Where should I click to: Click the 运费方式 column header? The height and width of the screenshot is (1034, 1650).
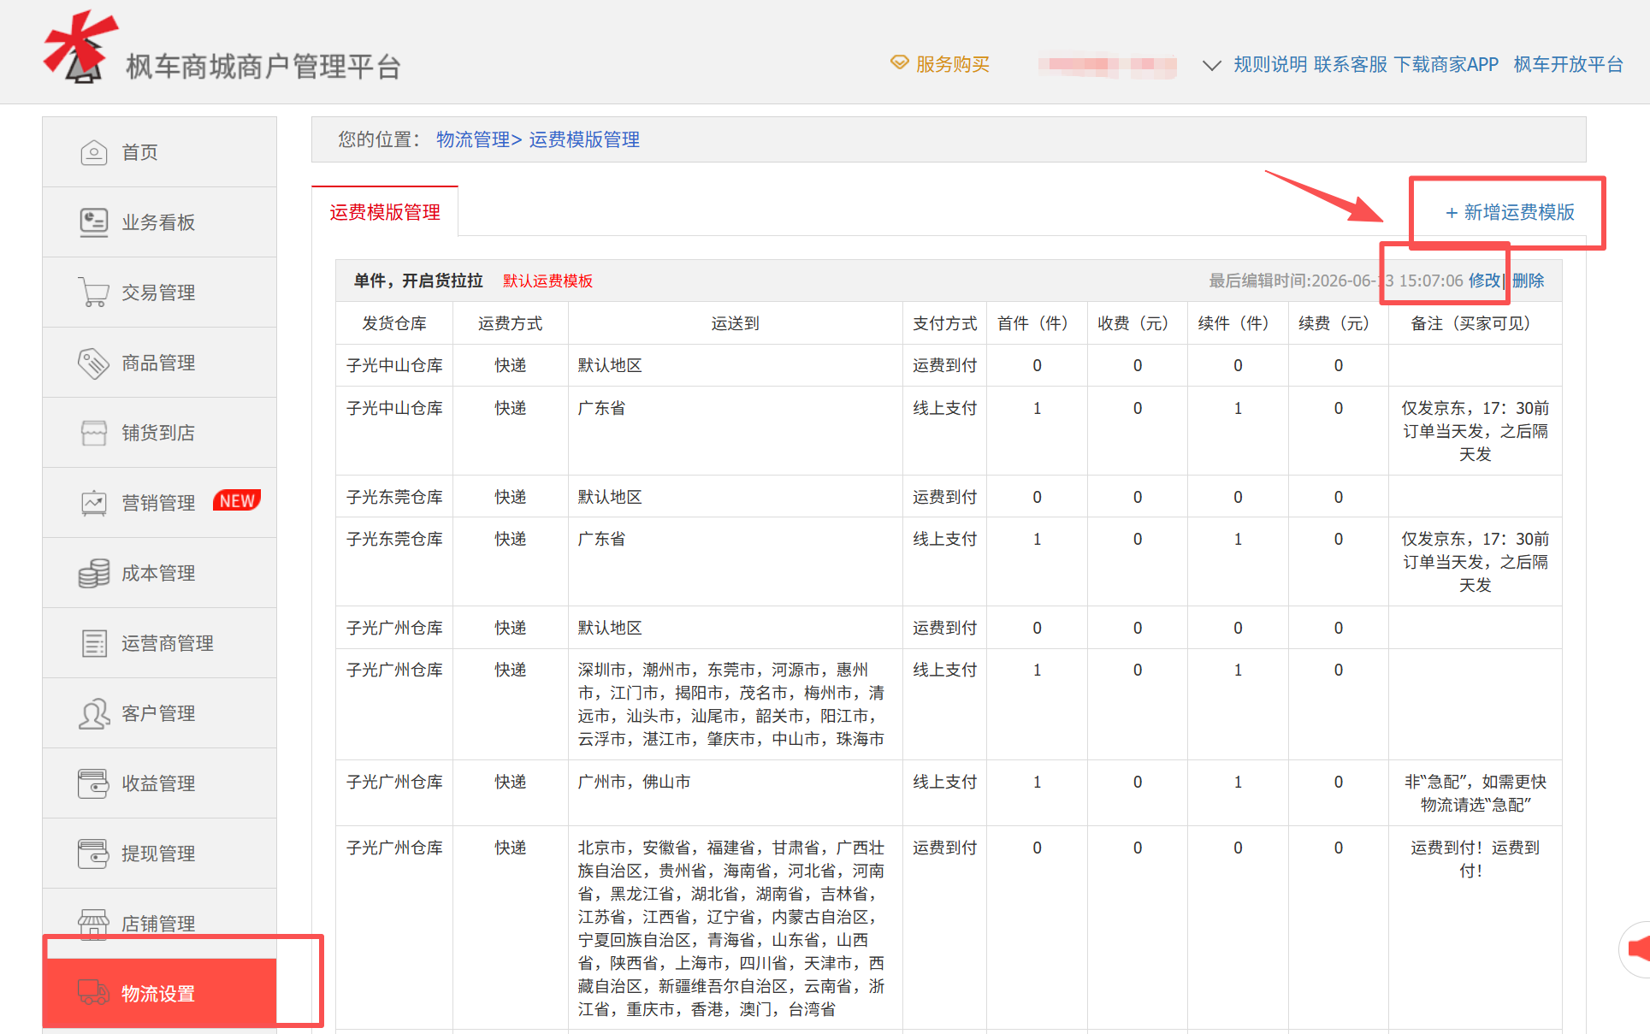[x=510, y=323]
